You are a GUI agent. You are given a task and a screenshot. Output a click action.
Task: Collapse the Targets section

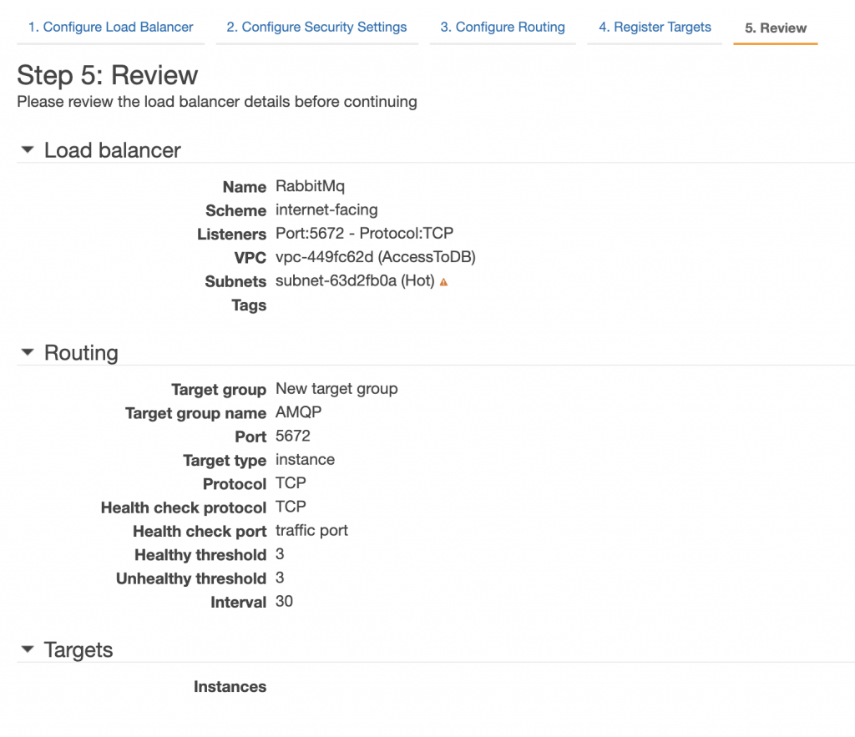[x=28, y=649]
